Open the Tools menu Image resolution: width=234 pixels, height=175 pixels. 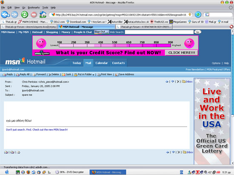click(x=45, y=8)
